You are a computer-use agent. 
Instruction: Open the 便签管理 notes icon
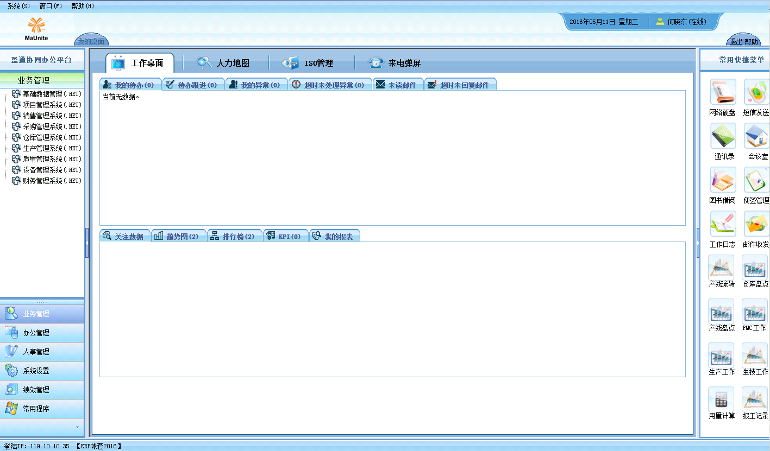coord(756,180)
